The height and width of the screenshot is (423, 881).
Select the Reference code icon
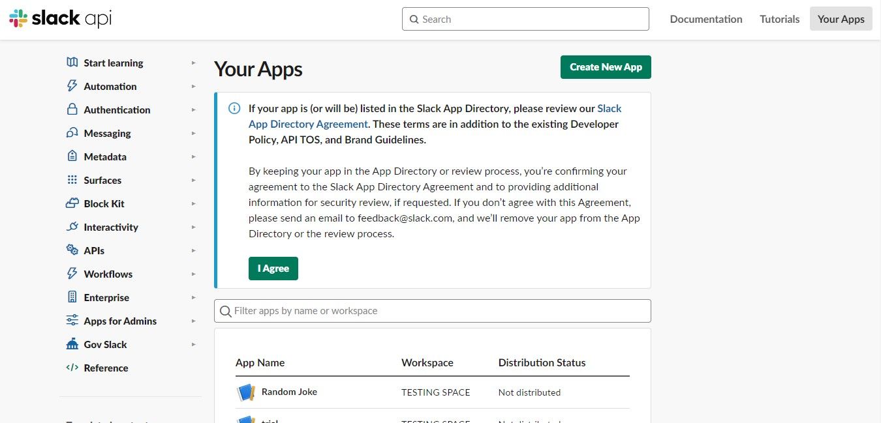71,368
